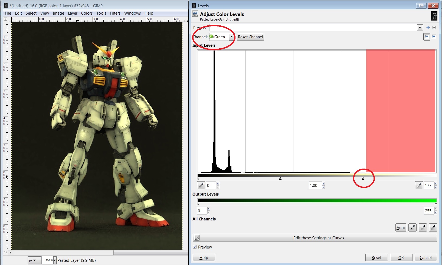Viewport: 442px width, 265px height.
Task: Click the Levels dialog detach button
Action: coord(421,5)
